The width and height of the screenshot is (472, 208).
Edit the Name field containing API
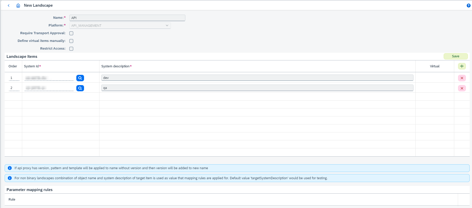[127, 18]
